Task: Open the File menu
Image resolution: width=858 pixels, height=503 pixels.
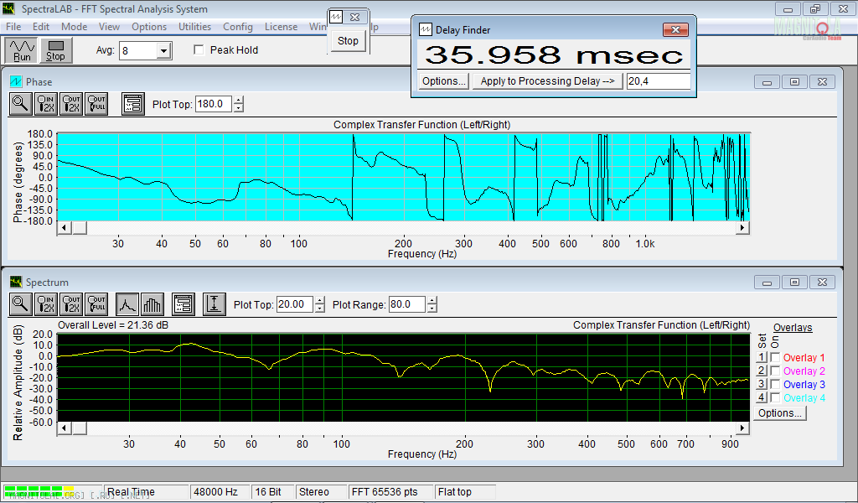Action: tap(13, 27)
